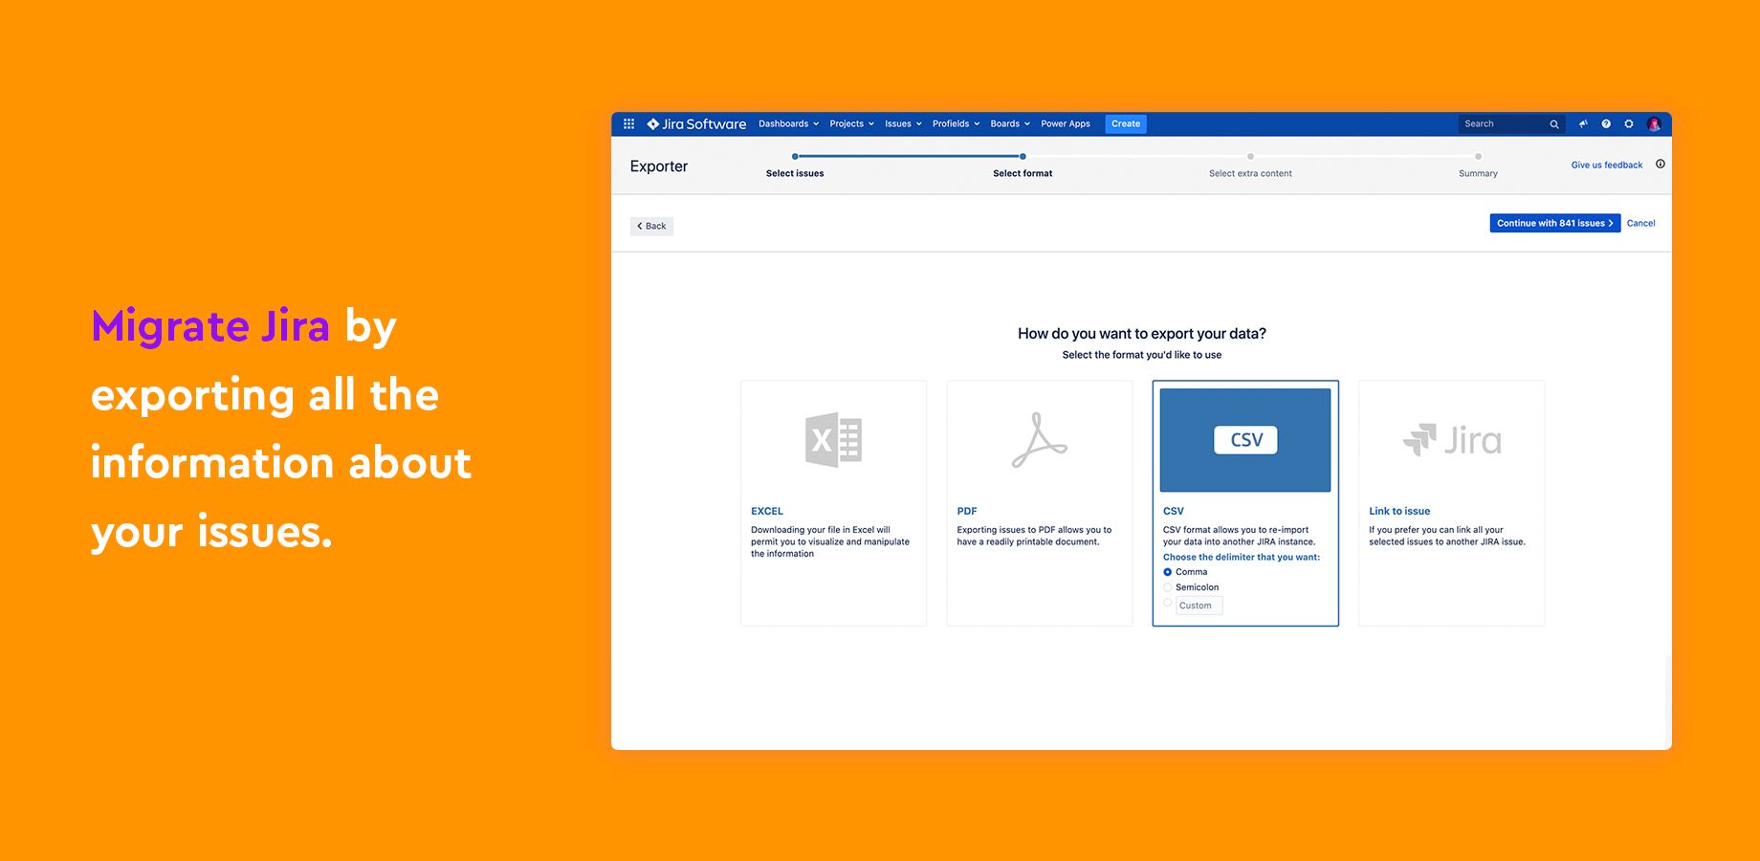Viewport: 1760px width, 861px height.
Task: Click the CSV format image
Action: tap(1245, 440)
